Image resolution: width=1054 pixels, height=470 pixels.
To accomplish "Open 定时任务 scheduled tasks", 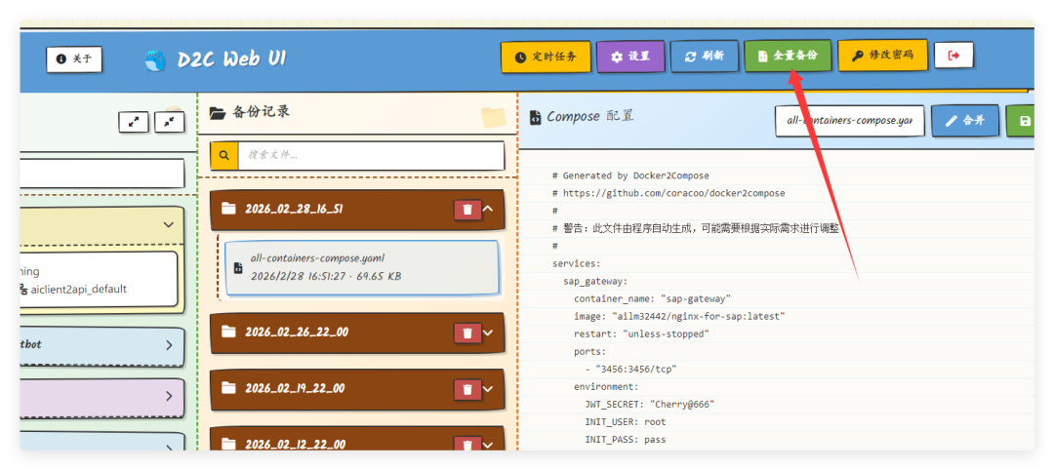I will click(546, 57).
